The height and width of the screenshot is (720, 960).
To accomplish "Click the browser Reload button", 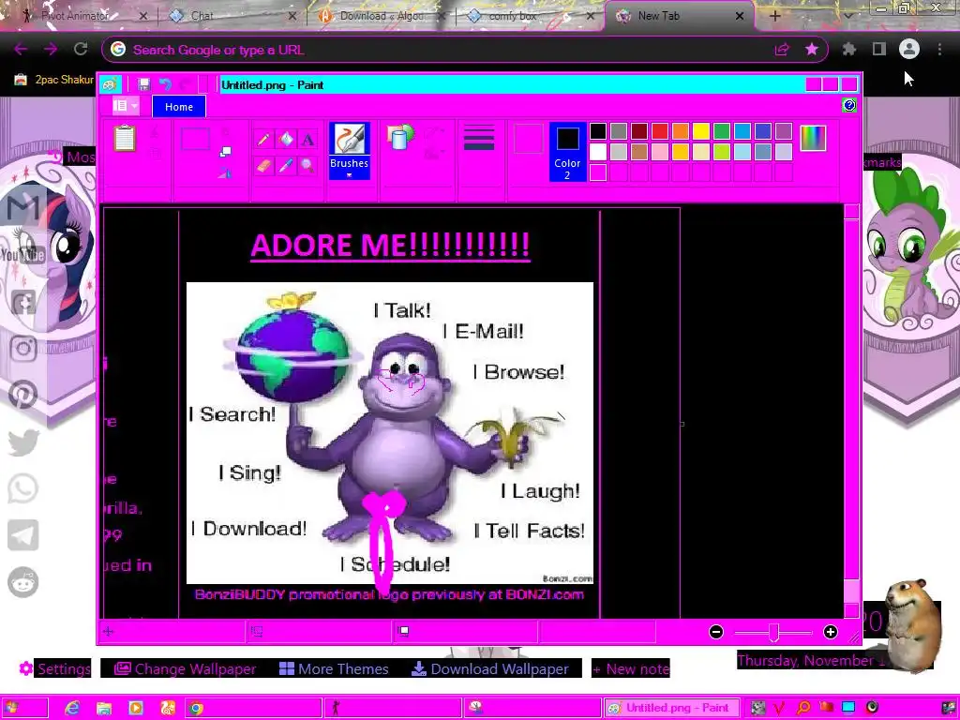I will 81,50.
